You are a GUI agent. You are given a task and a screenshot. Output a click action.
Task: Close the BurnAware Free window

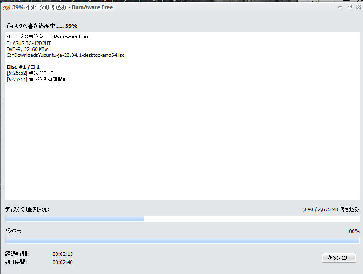(x=358, y=7)
